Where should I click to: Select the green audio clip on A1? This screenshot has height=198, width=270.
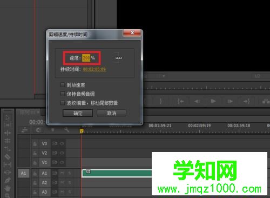pyautogui.click(x=117, y=173)
